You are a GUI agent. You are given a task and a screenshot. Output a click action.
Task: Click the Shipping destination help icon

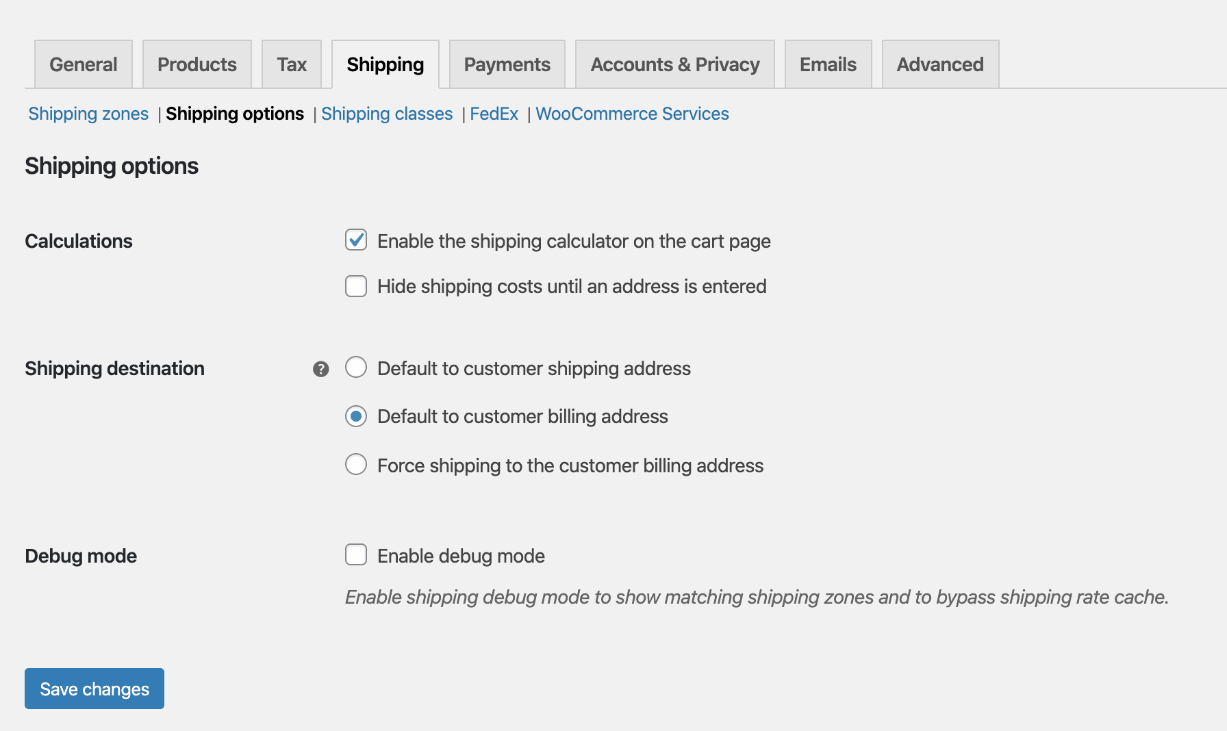(x=320, y=370)
